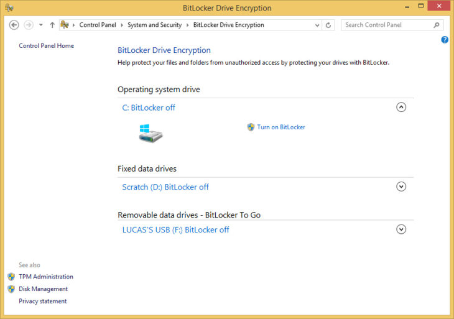This screenshot has width=454, height=319.
Task: Open the recent locations dropdown arrow
Action: point(41,25)
